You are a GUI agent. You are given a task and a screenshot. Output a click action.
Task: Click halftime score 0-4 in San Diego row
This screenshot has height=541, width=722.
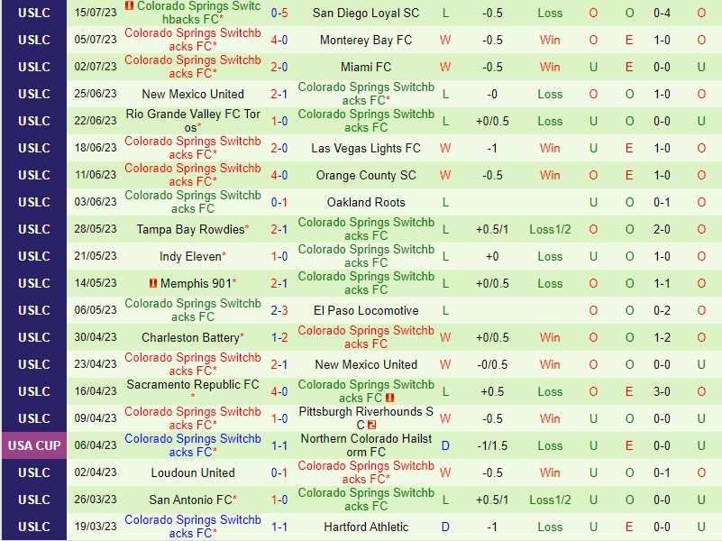[x=662, y=13]
